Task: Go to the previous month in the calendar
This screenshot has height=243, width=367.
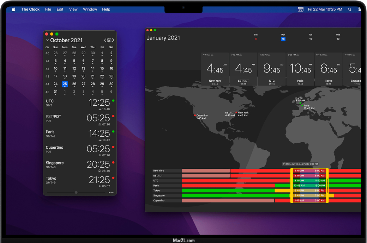Action: (x=105, y=40)
